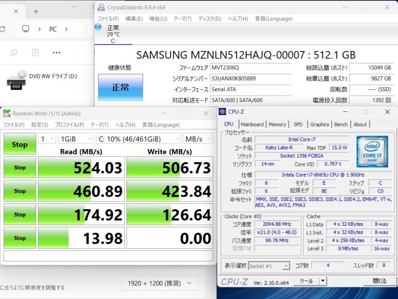Screen dimensions: 398x299
Task: Switch to the Bench tab in CPU-Z
Action: point(341,125)
